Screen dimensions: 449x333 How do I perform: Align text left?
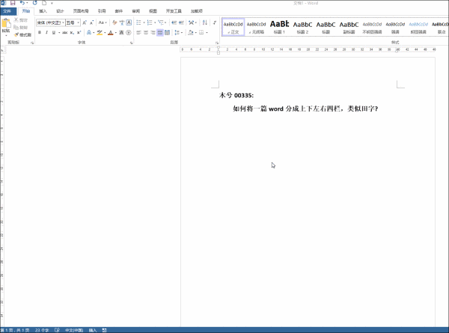(x=138, y=32)
